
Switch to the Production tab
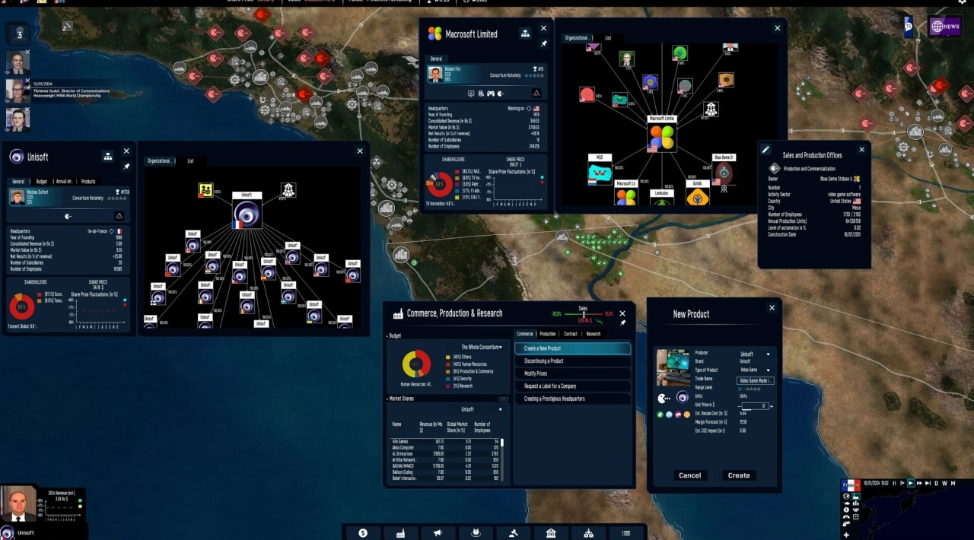(547, 334)
